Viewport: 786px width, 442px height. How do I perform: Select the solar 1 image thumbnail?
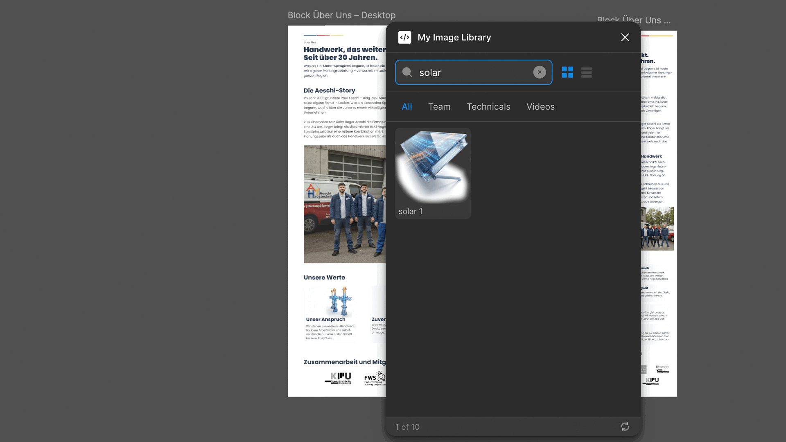pos(433,167)
